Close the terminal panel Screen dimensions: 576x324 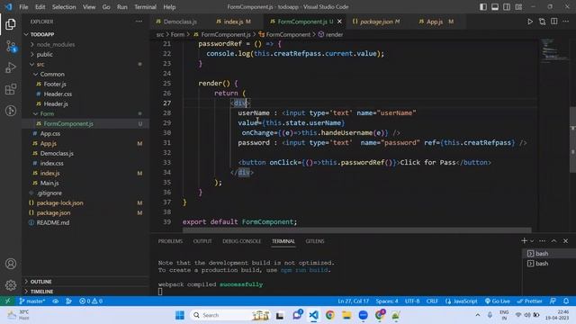566,241
